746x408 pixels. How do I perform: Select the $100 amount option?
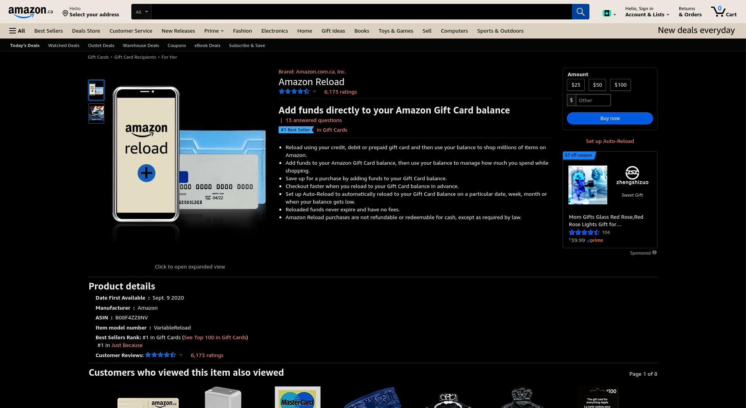click(x=621, y=85)
